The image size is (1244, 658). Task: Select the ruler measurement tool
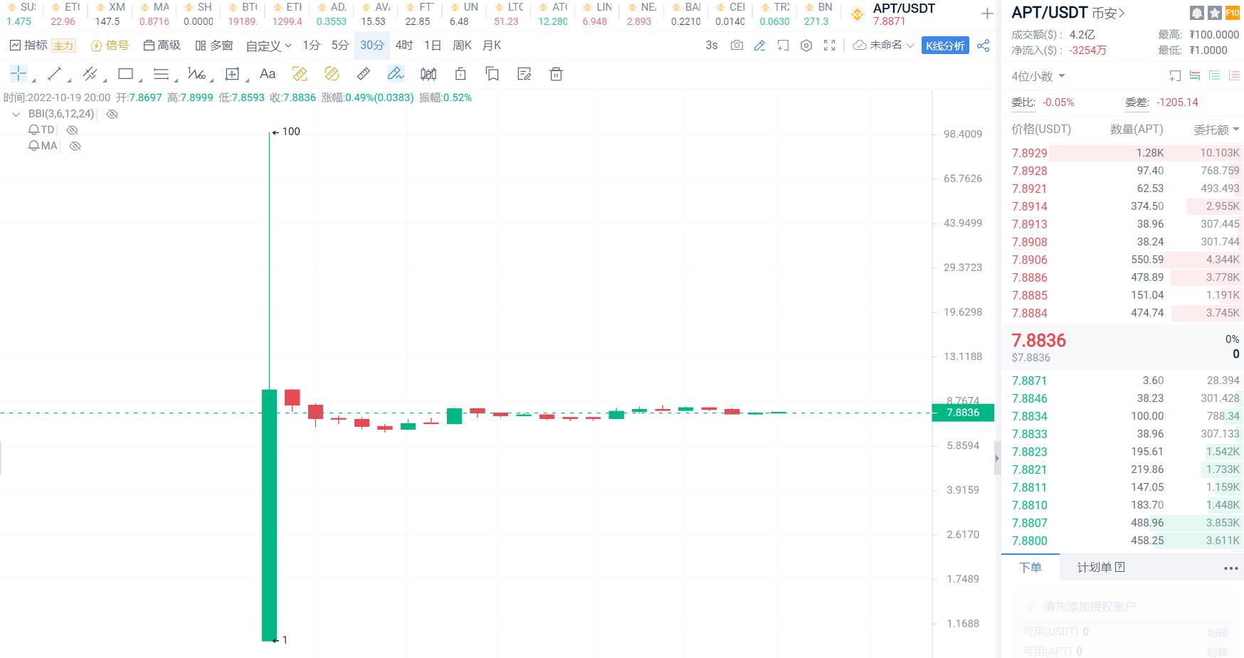click(x=364, y=73)
